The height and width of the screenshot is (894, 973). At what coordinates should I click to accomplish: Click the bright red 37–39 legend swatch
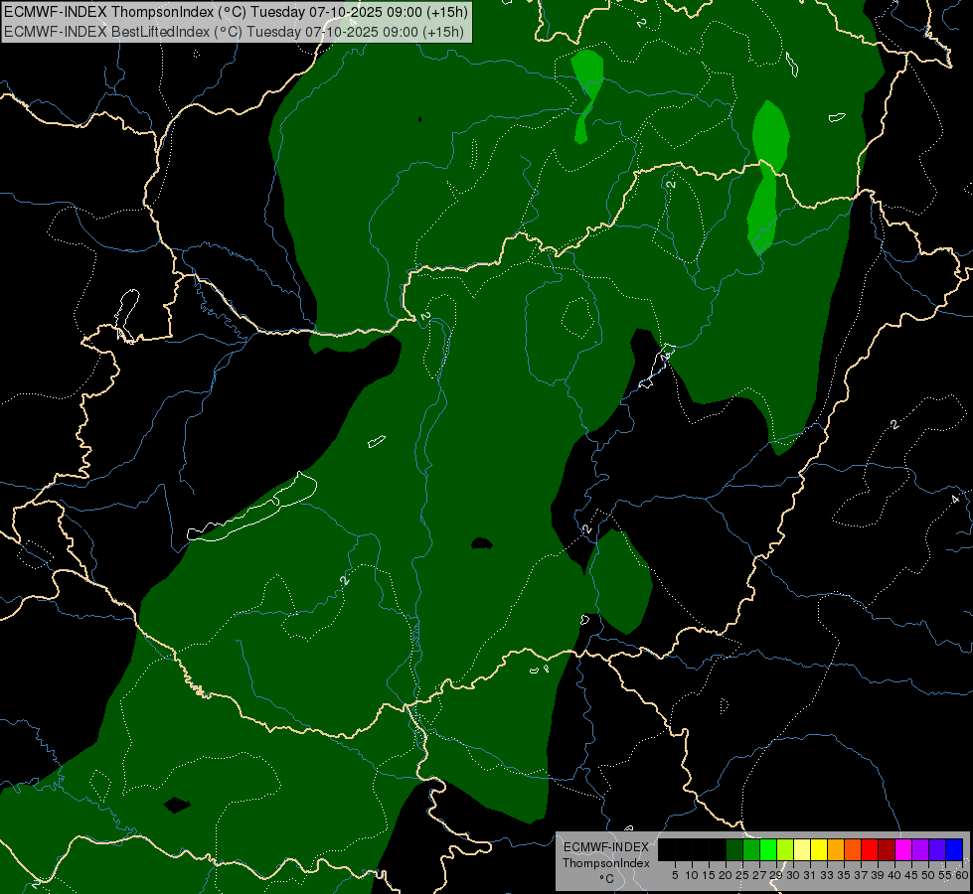coord(870,849)
